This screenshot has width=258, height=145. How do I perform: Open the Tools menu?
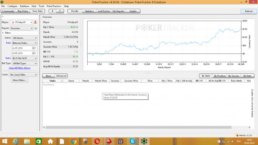coord(41,6)
